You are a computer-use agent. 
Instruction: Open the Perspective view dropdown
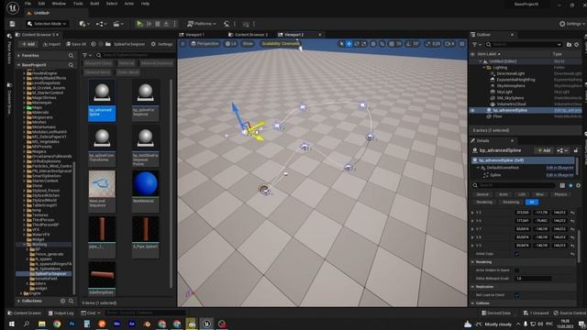click(205, 44)
